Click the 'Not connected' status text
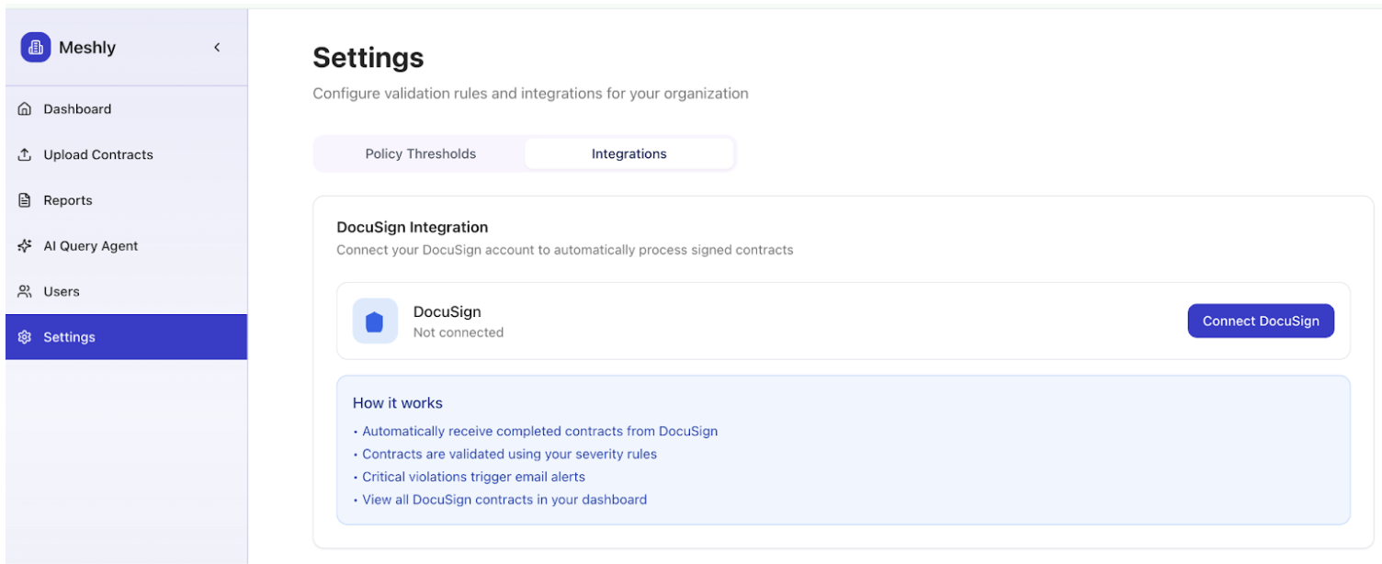 point(459,333)
